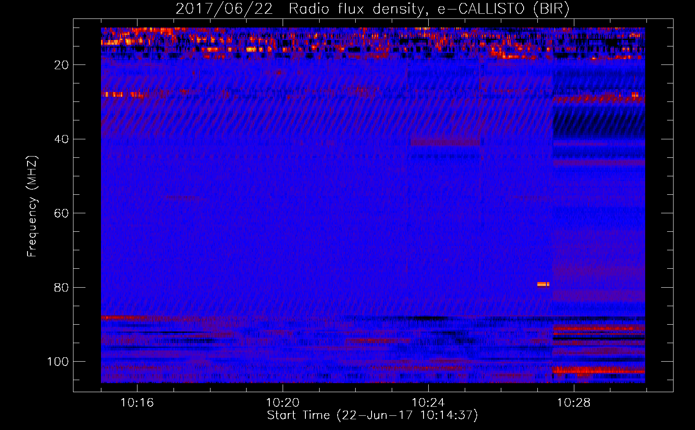Click the 10:20 time tick label
Screen dimensions: 695x430
pos(283,403)
